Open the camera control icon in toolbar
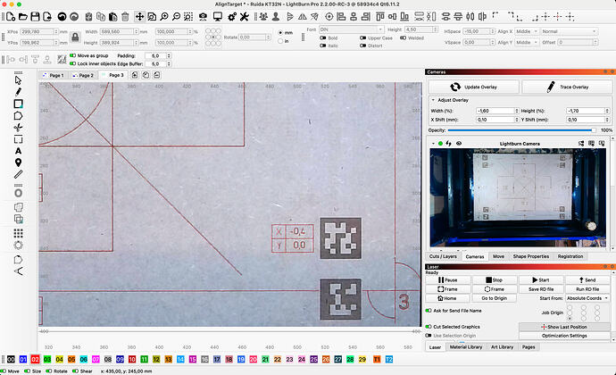The width and height of the screenshot is (616, 375). 204,16
